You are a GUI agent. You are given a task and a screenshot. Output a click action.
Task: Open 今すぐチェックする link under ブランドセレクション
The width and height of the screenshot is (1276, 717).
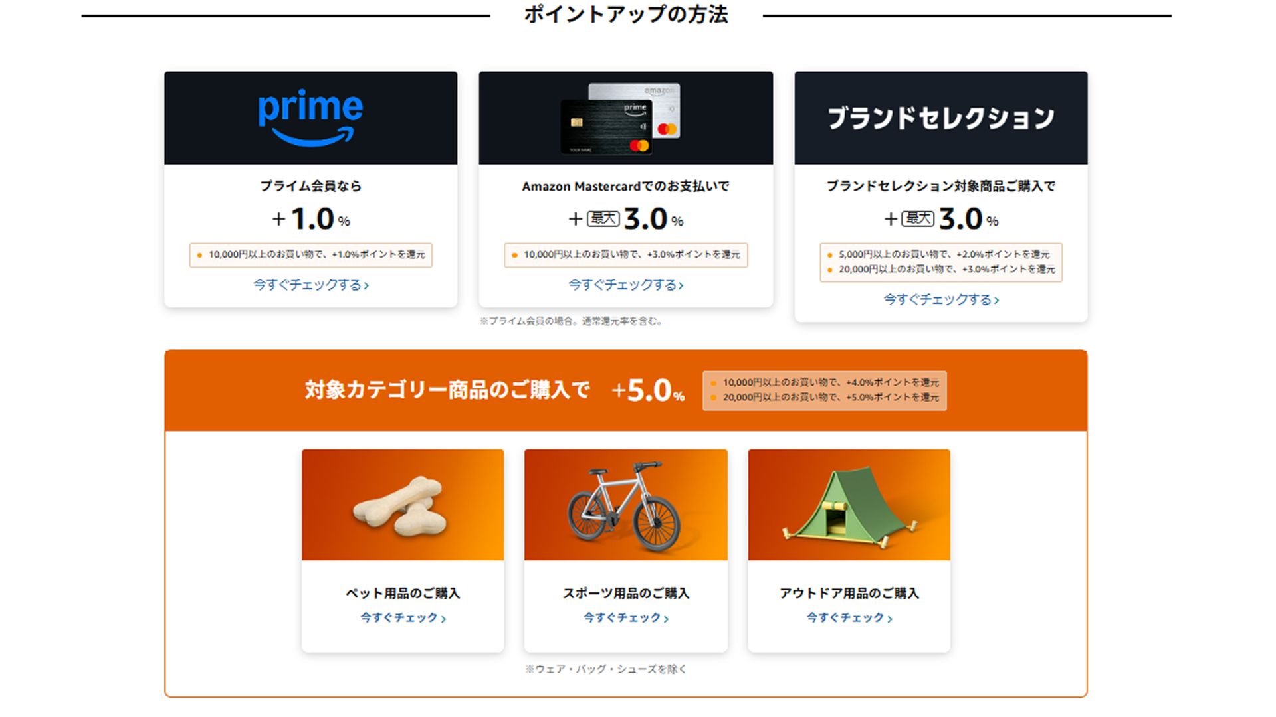point(940,300)
